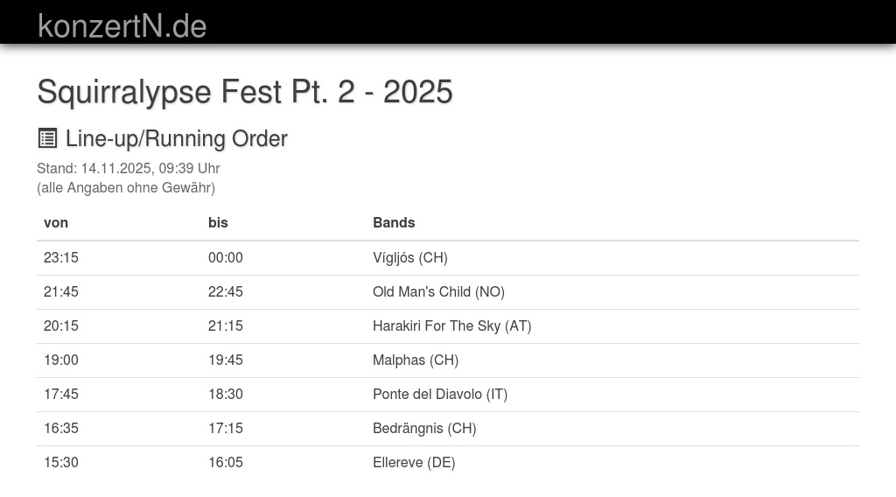Click the 'bis' column header
The height and width of the screenshot is (497, 896).
coord(218,222)
